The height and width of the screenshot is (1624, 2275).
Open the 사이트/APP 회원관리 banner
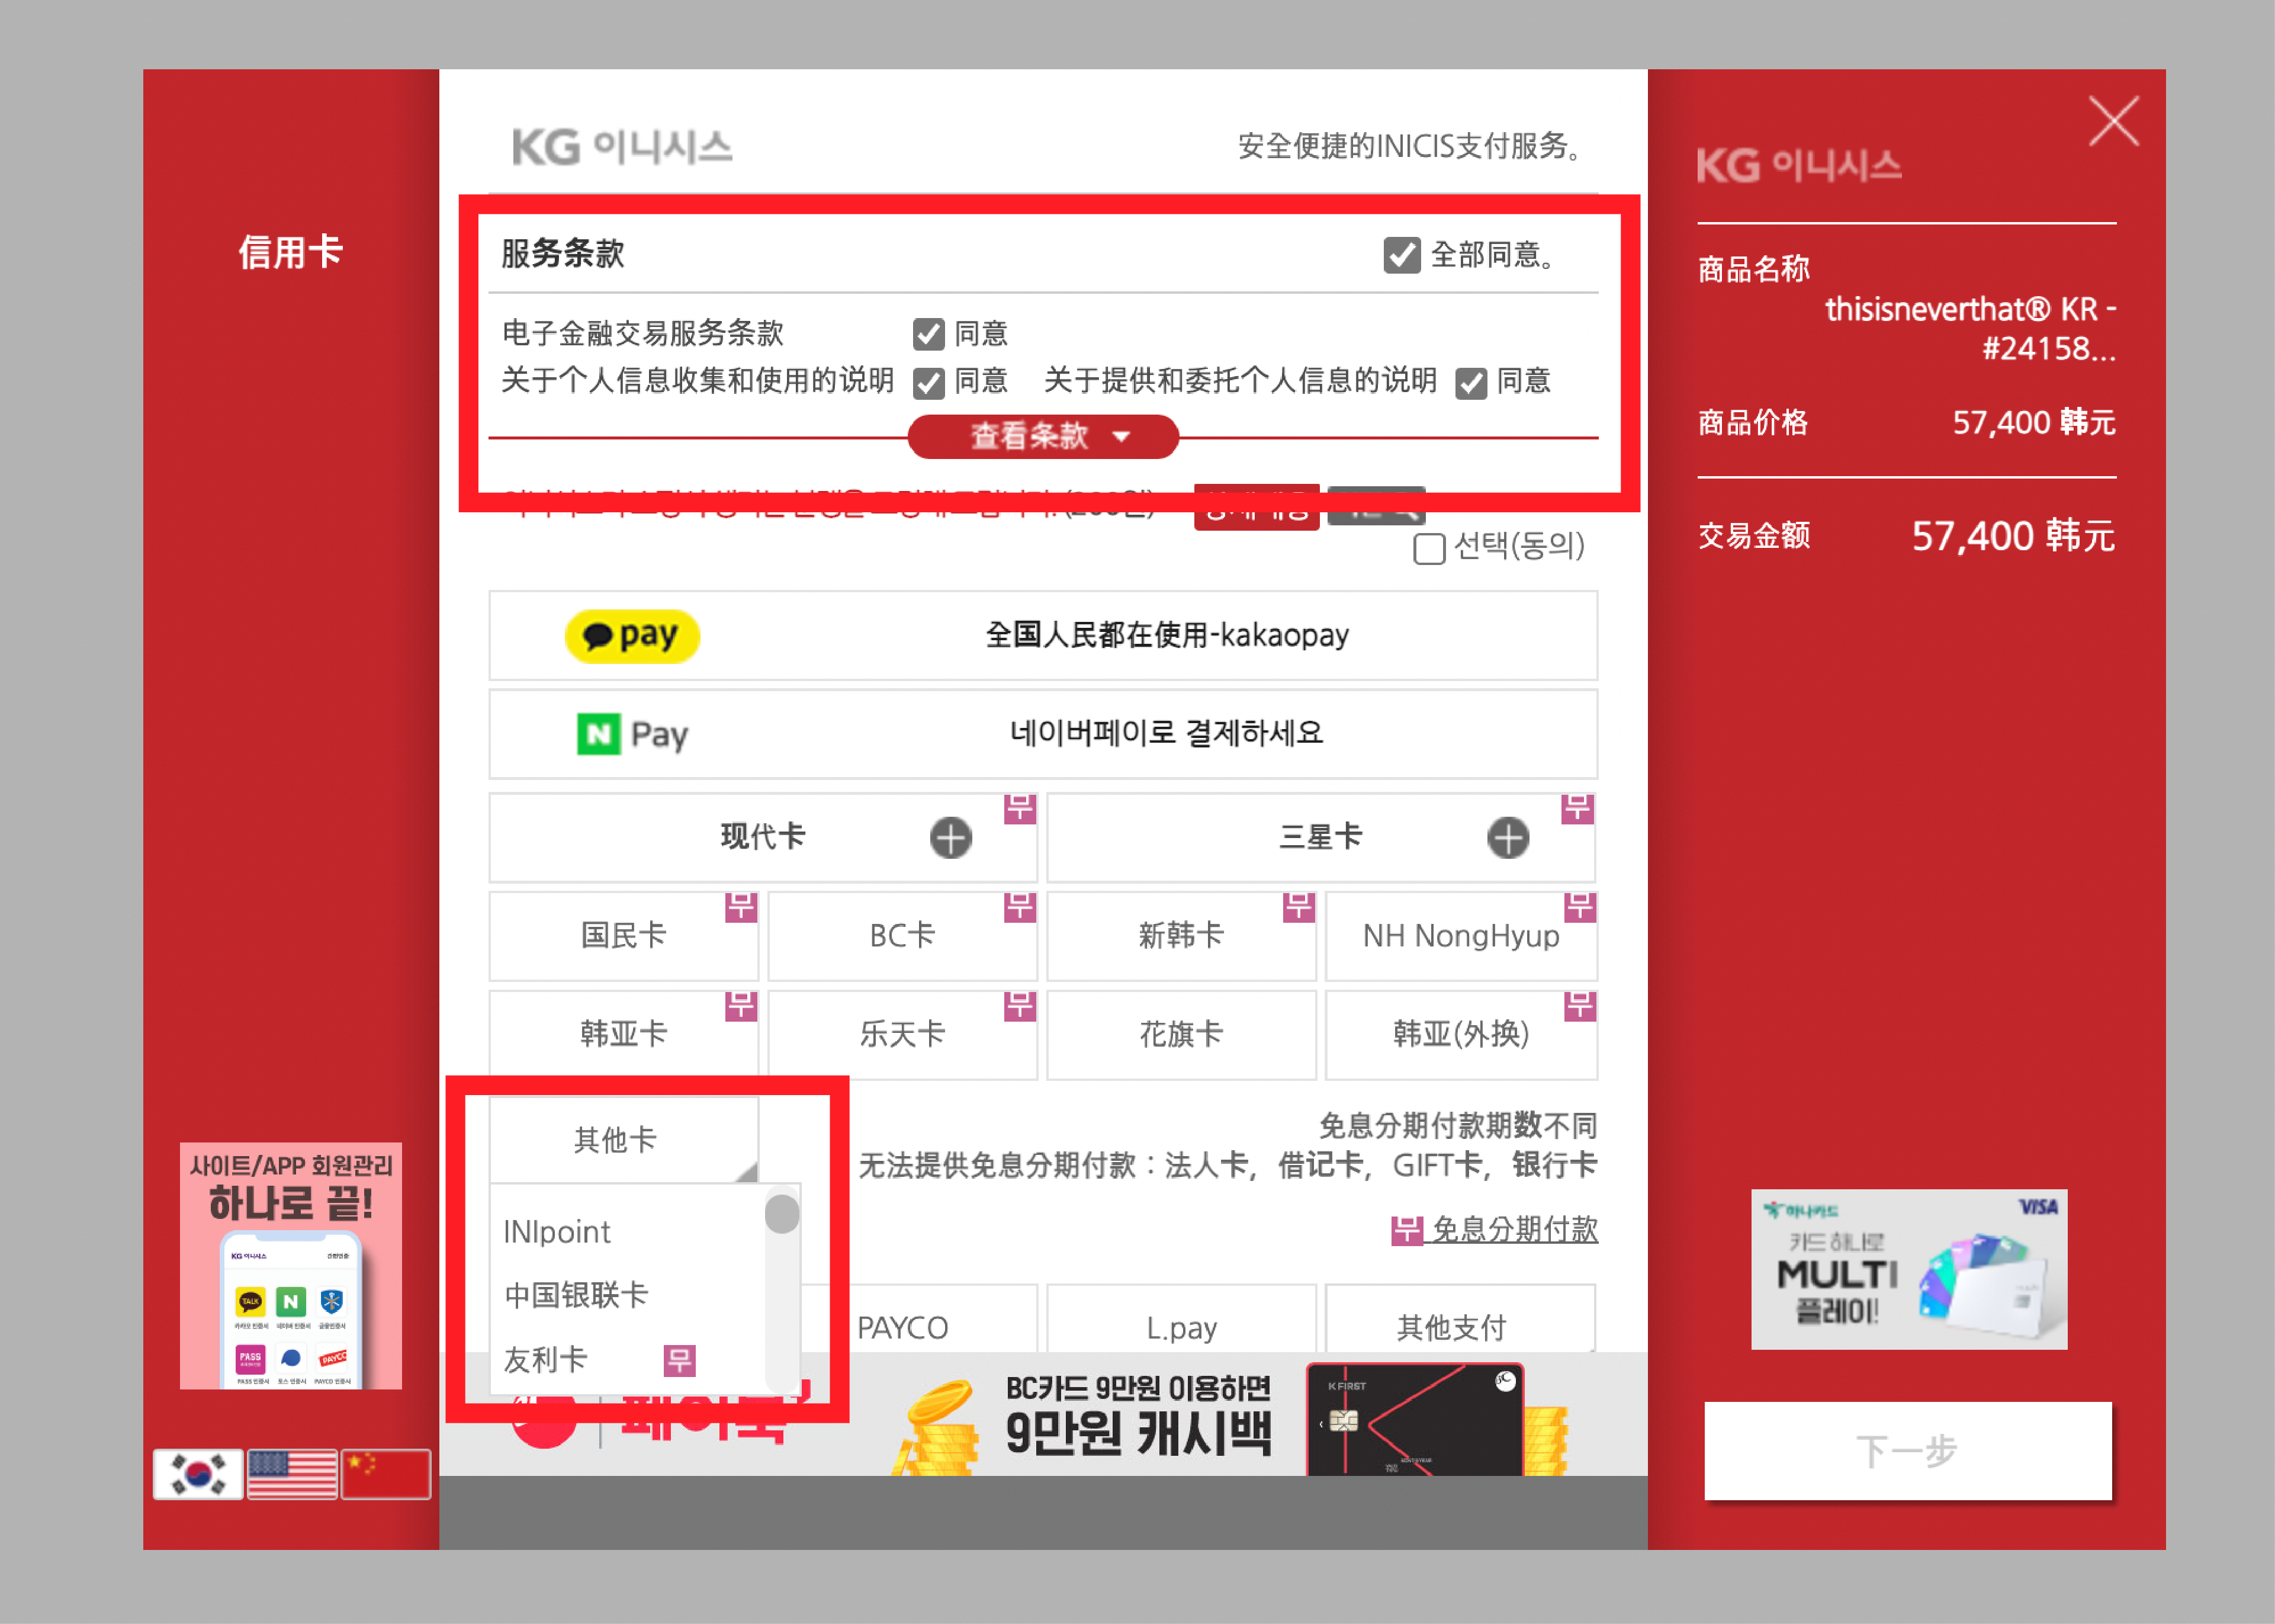[291, 1266]
